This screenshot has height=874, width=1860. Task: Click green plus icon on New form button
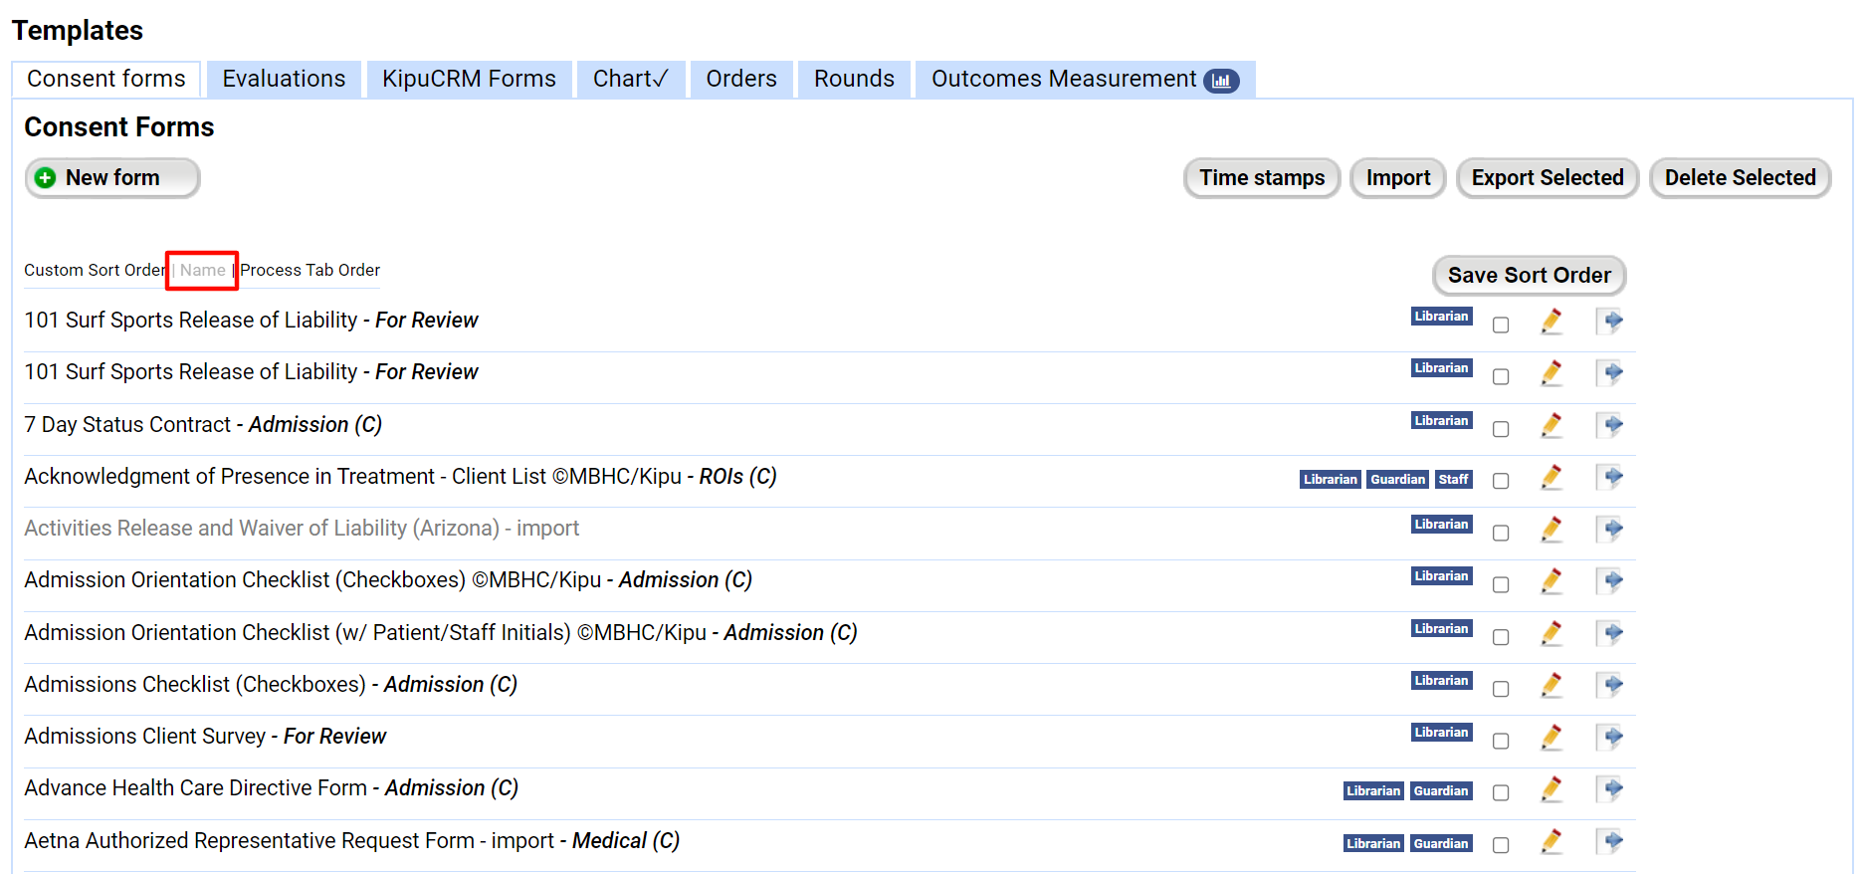46,178
